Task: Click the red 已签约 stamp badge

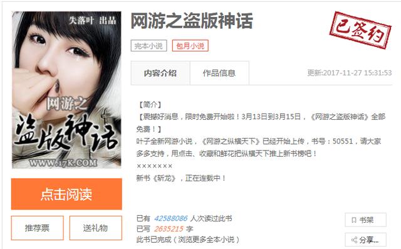Action: point(360,30)
